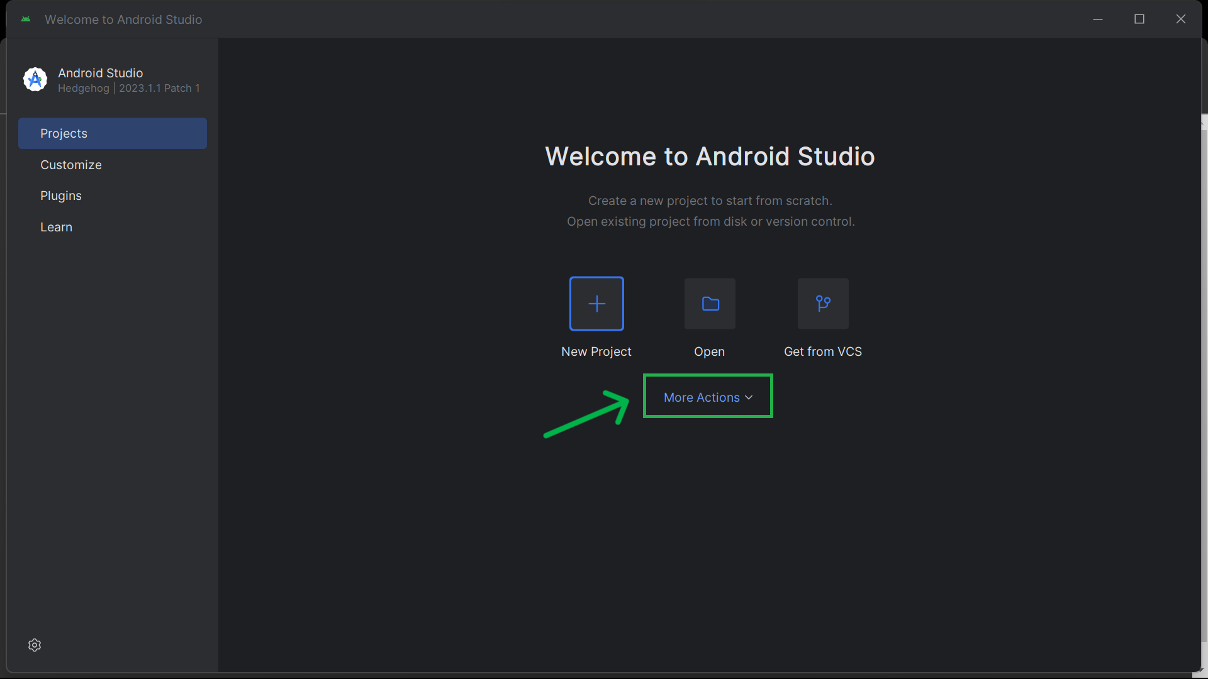Open the settings gear at bottom left
This screenshot has height=679, width=1208.
coord(35,645)
